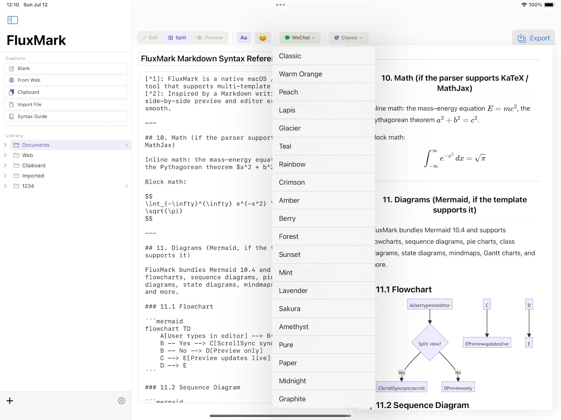Expand the Web folder
This screenshot has width=561, height=420.
[5, 155]
